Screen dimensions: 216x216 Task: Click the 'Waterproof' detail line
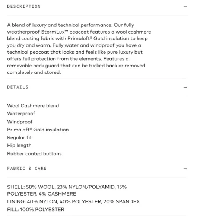click(21, 114)
